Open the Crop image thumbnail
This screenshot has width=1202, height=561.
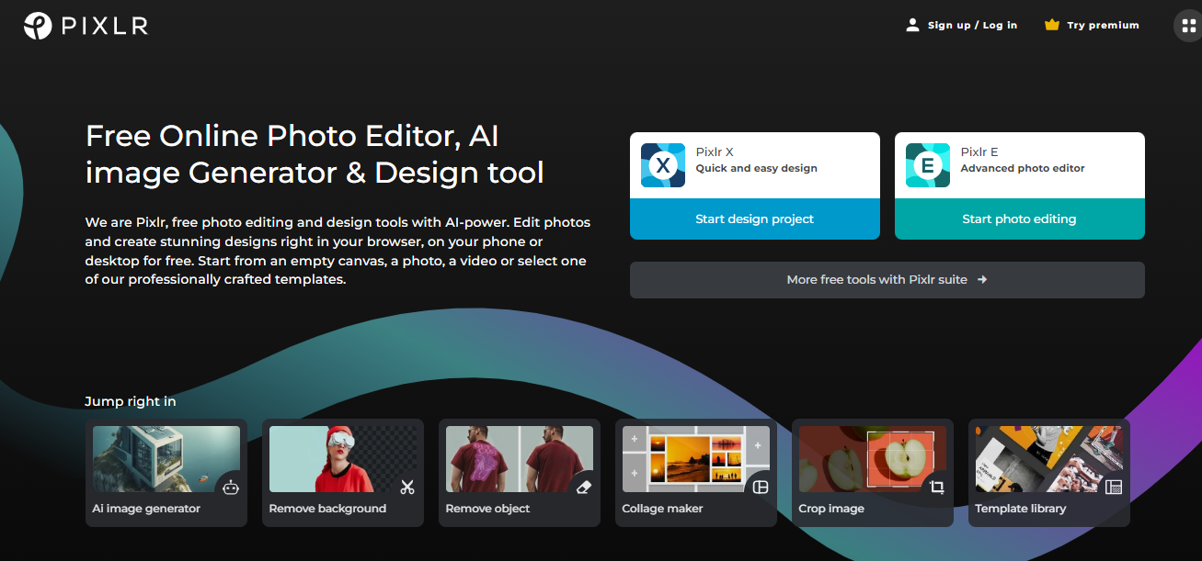tap(873, 459)
